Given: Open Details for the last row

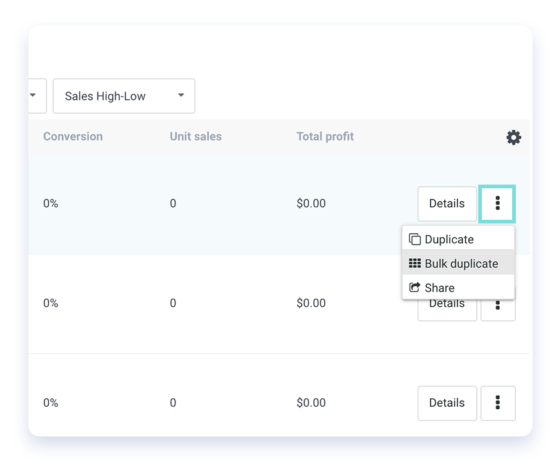Looking at the screenshot, I should point(447,403).
